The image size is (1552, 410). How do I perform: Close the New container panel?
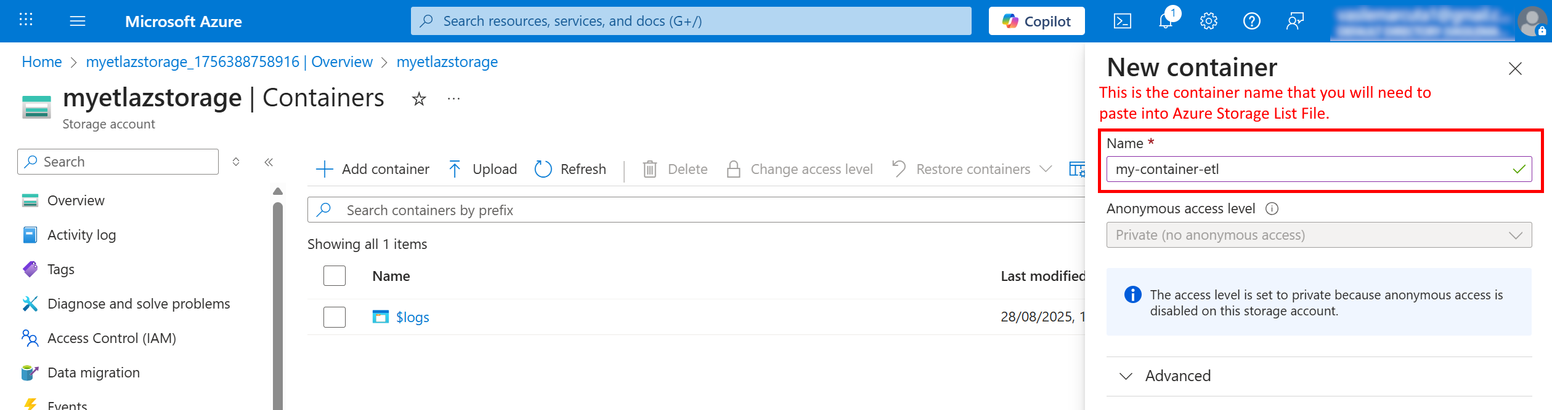(1515, 68)
